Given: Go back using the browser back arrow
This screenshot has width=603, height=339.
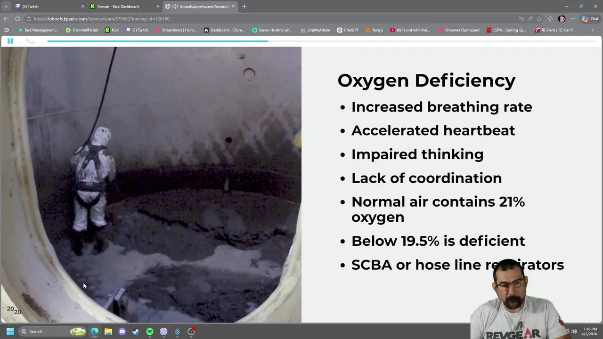Looking at the screenshot, I should click(6, 19).
